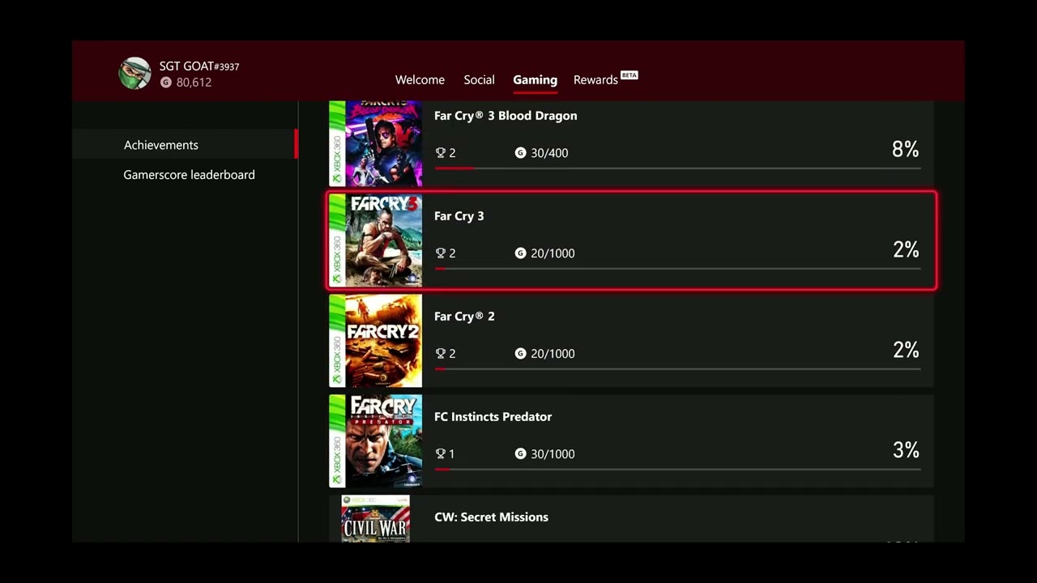Click the gamerscore icon in the Far Cry® 2 row
Screen dimensions: 1037x583
tap(520, 353)
